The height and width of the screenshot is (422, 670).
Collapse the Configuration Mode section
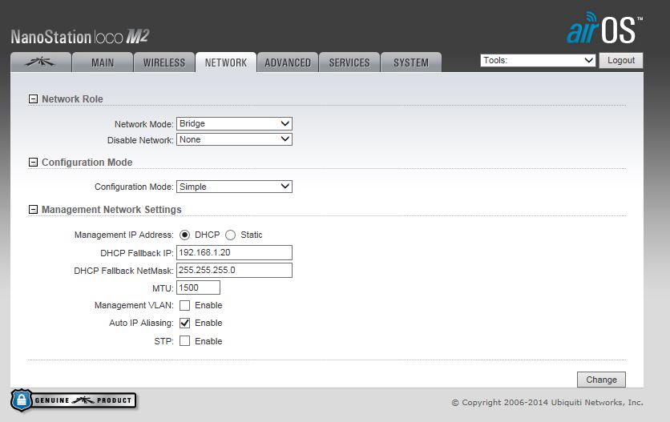(33, 163)
